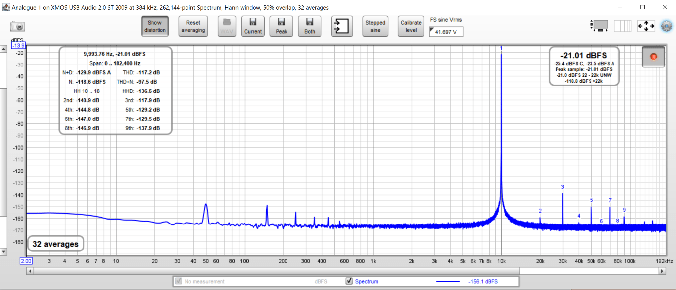676x290 pixels.
Task: Click the Peak sample -21.01 dBFS text
Action: click(584, 69)
